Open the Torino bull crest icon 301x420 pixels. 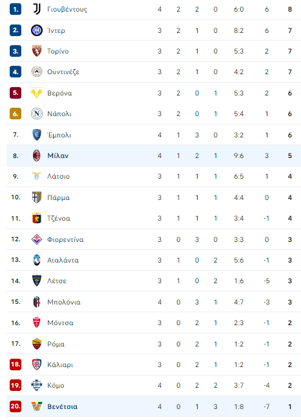point(37,51)
